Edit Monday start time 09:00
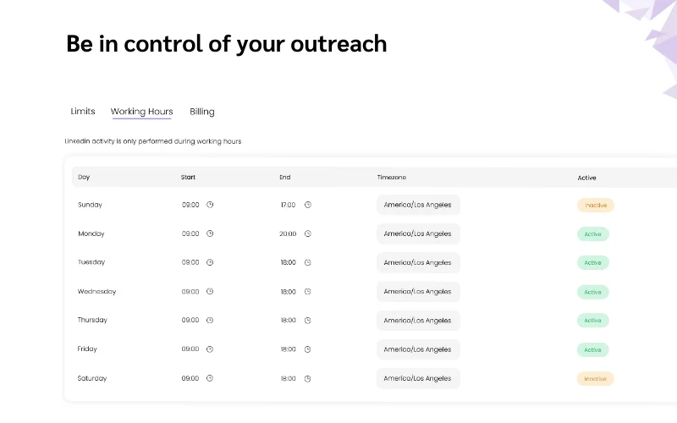The height and width of the screenshot is (423, 677). tap(190, 233)
